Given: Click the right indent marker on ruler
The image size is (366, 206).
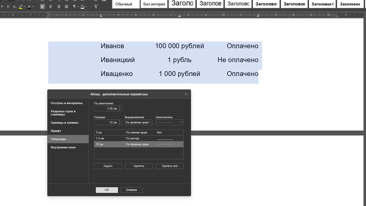Looking at the screenshot, I should [337, 16].
